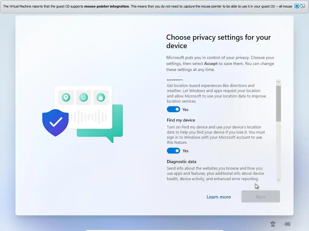Click the Yes label beside Location toggle
The image size is (309, 231).
185,109
